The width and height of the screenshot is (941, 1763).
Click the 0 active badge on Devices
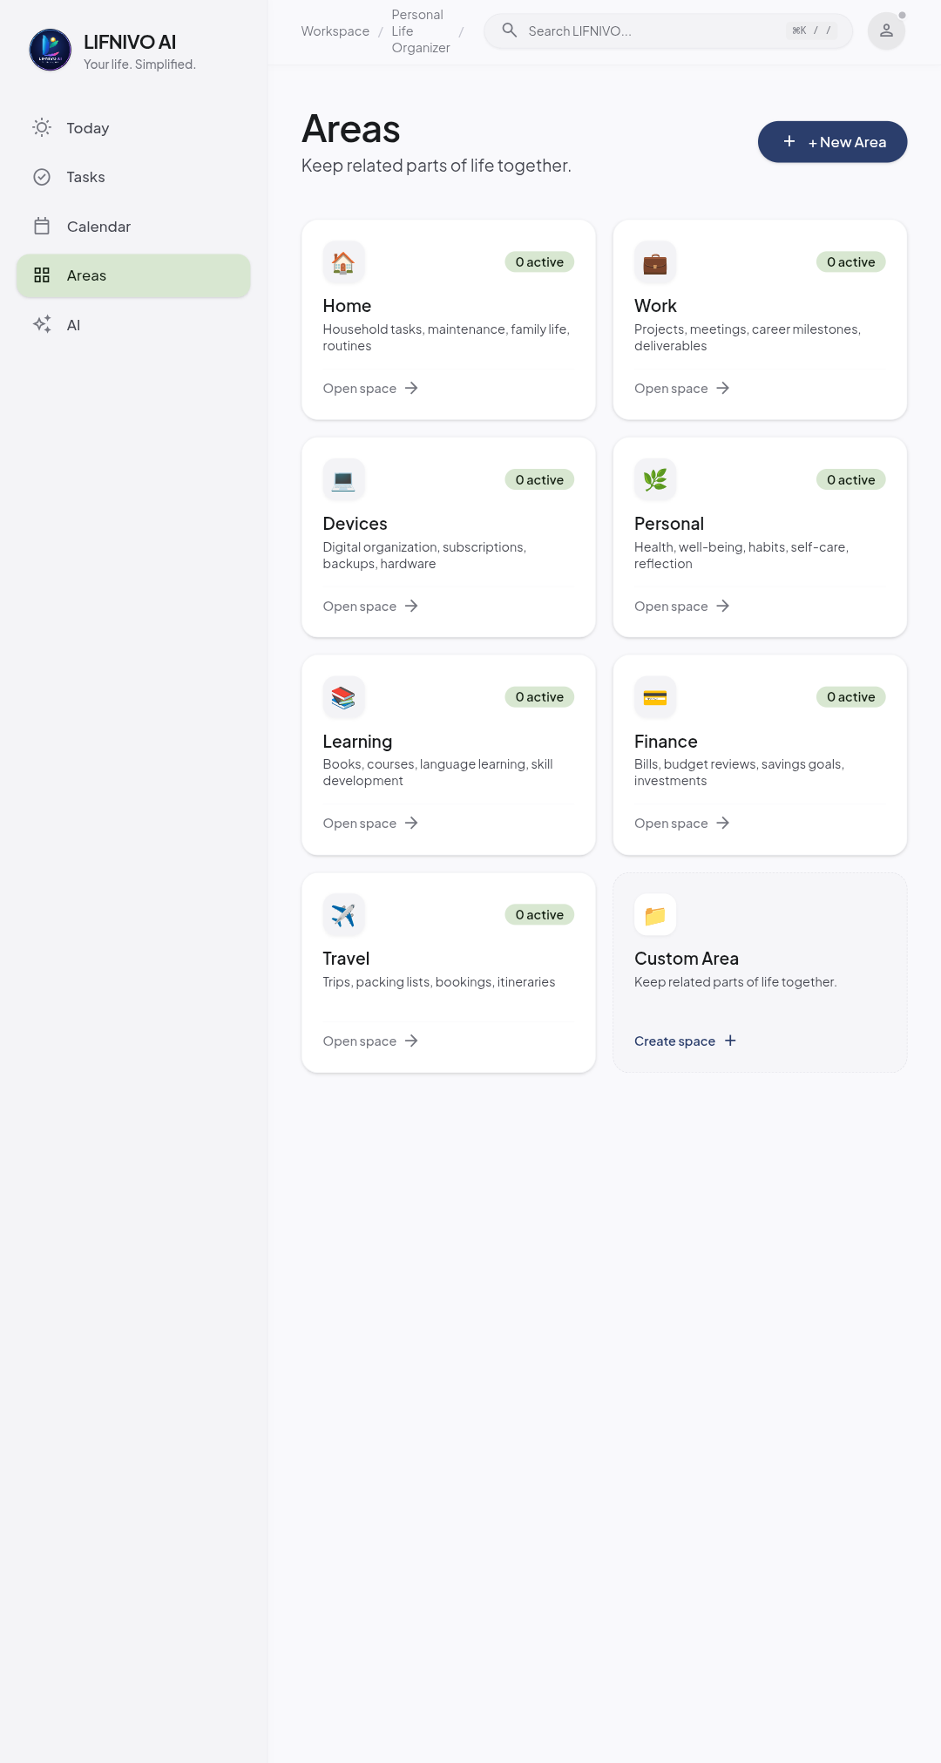[539, 480]
